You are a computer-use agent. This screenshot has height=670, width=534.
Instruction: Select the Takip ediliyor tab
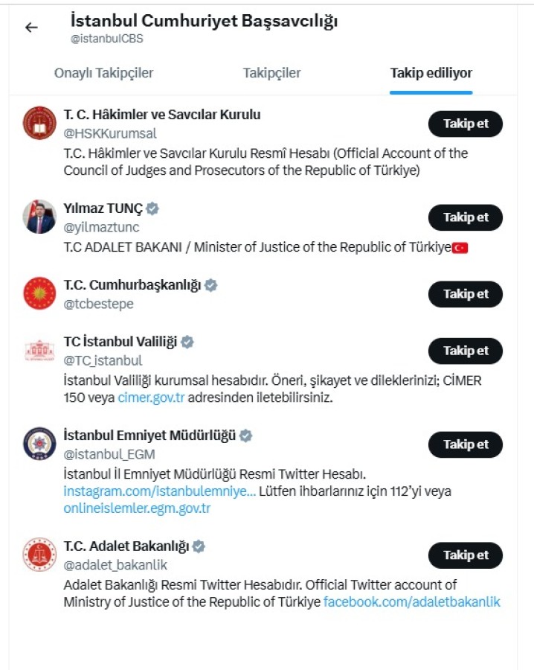click(x=431, y=73)
